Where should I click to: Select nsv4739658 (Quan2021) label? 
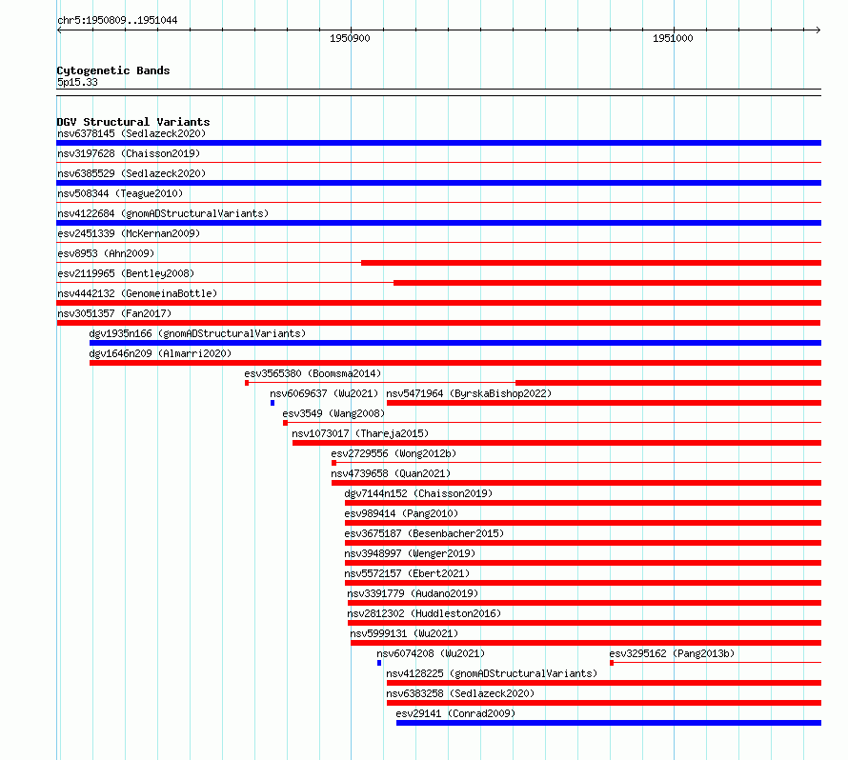coord(391,473)
